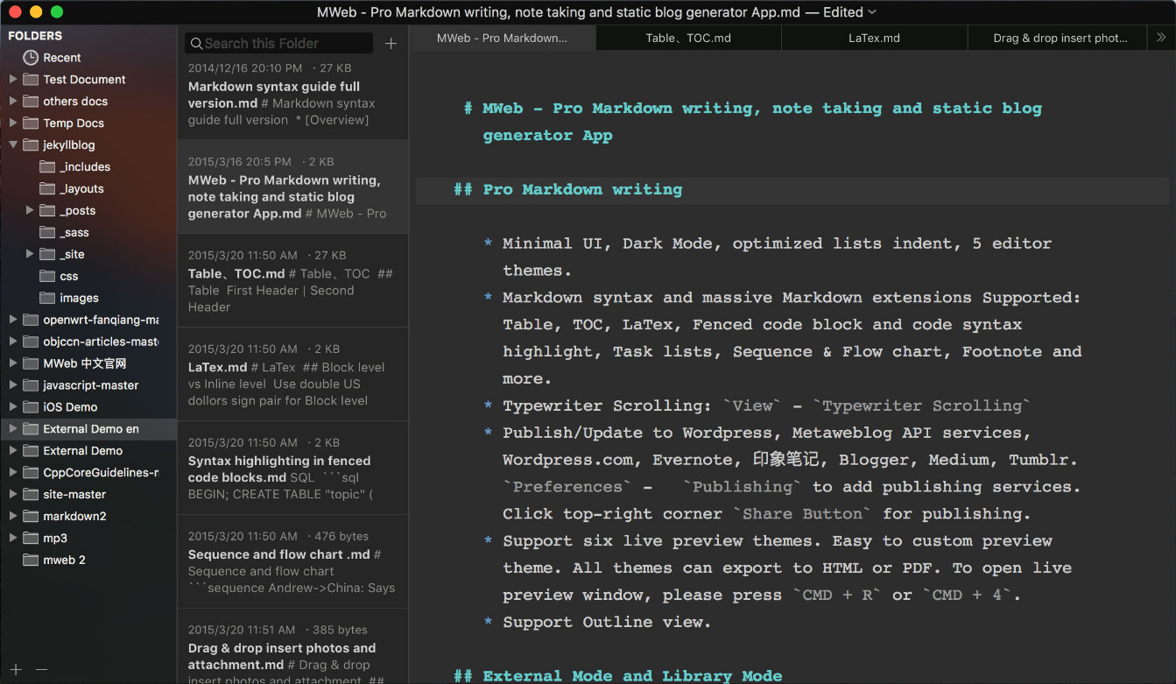
Task: Switch to the Table、TOC.md tab
Action: pyautogui.click(x=688, y=38)
